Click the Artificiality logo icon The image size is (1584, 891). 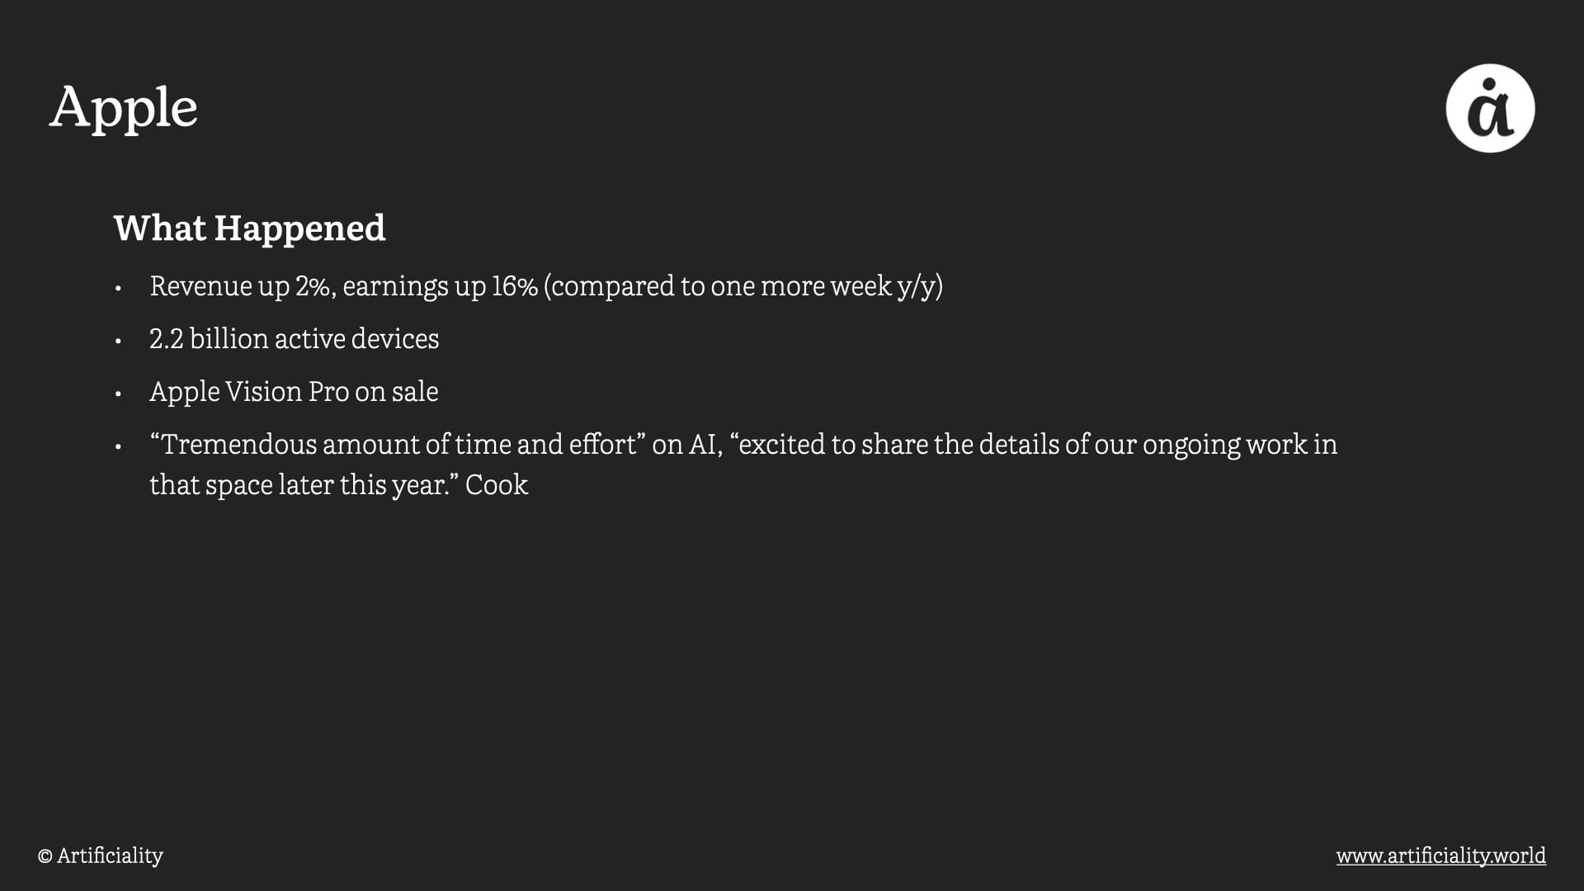click(1490, 108)
